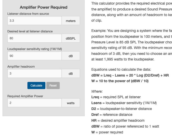Screen dimensions: 172x135
Task: Click the 'Desired level at listener distance' label
Action: click(x=30, y=31)
